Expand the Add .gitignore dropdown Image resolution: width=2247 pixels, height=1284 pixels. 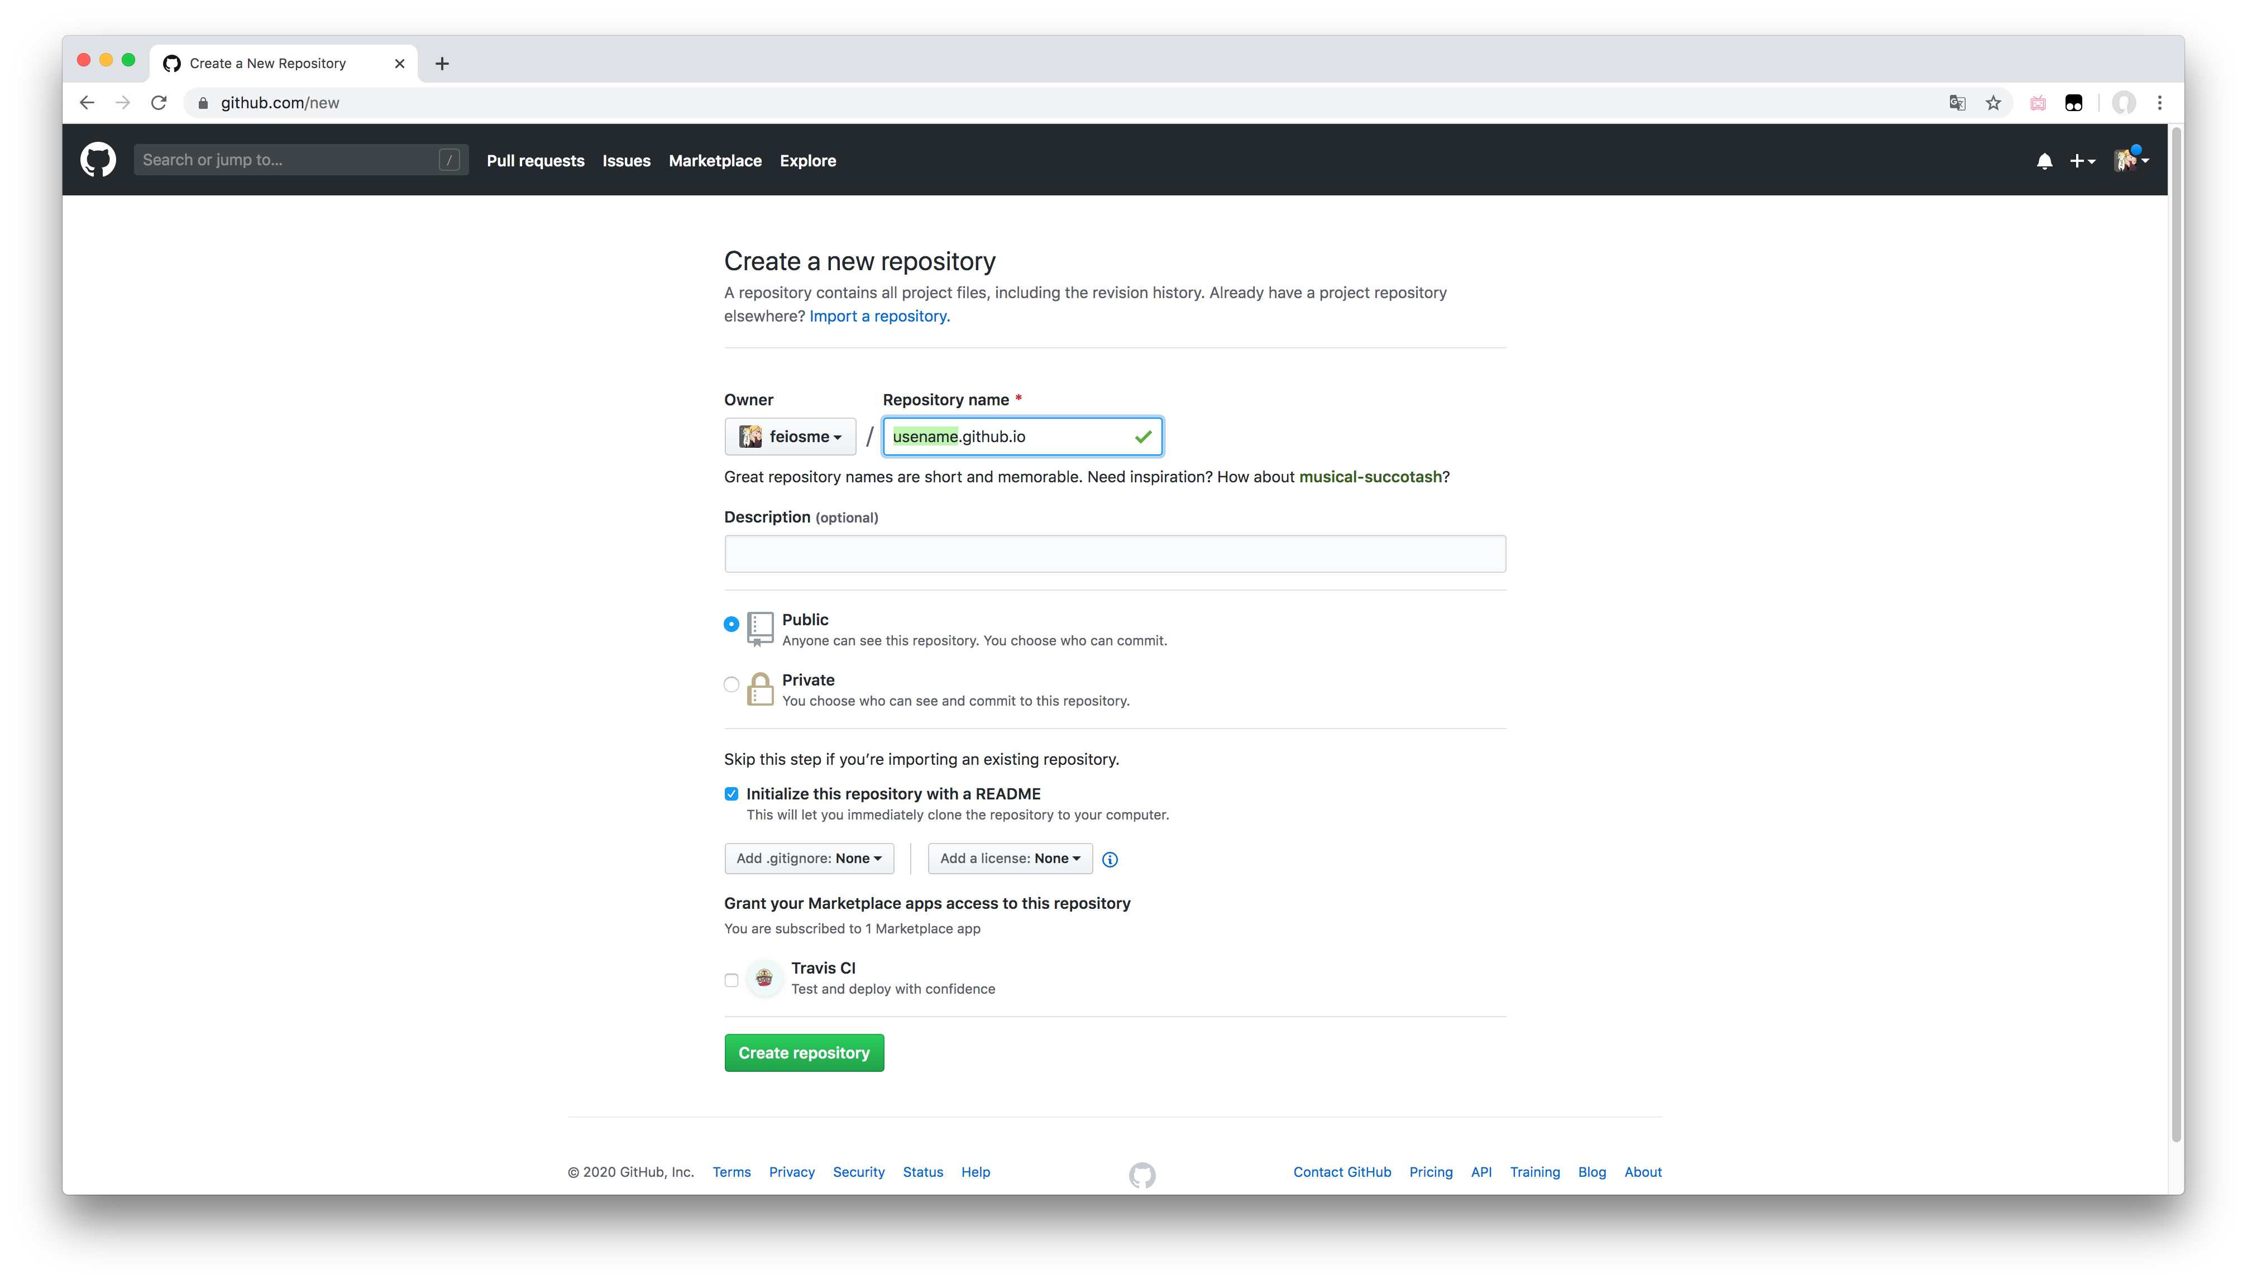pos(809,858)
